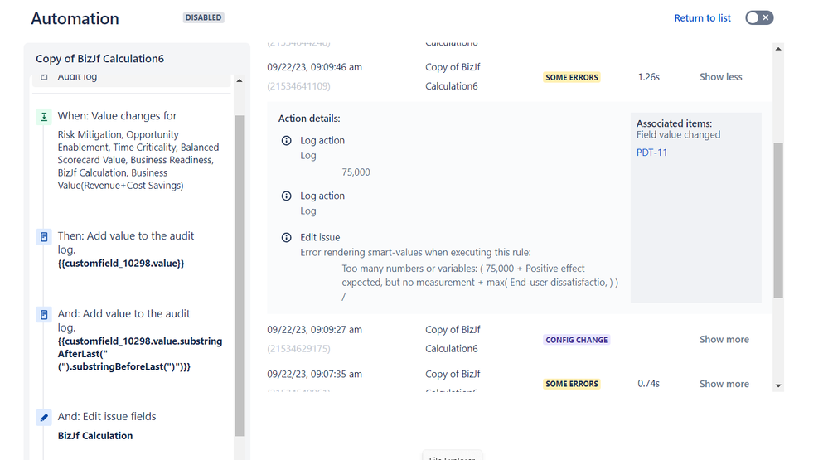828x460 pixels.
Task: Open the Return to list link
Action: (x=702, y=18)
